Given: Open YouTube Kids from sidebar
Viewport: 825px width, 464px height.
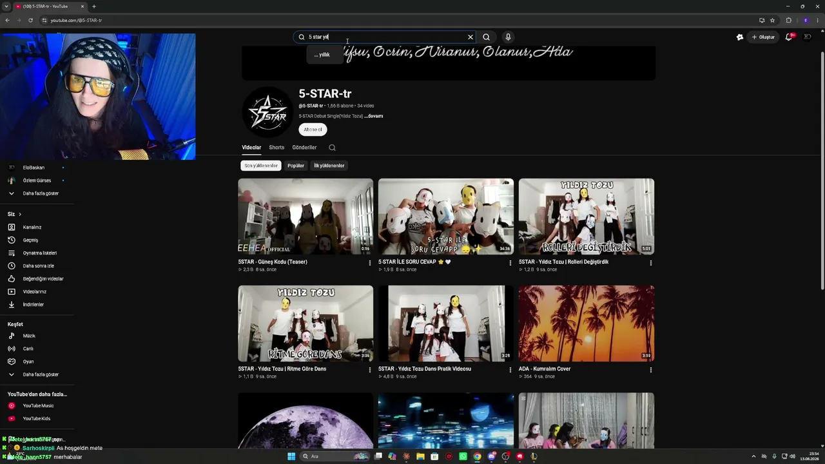Looking at the screenshot, I should [x=37, y=418].
